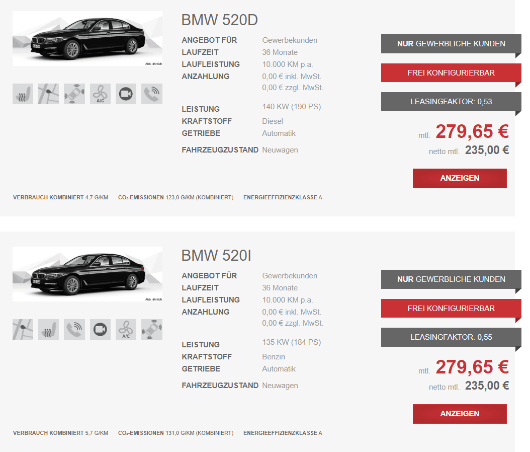Click "FREI KONFIGURIERBAR" banner on BMW 520I
The height and width of the screenshot is (452, 530).
(451, 308)
